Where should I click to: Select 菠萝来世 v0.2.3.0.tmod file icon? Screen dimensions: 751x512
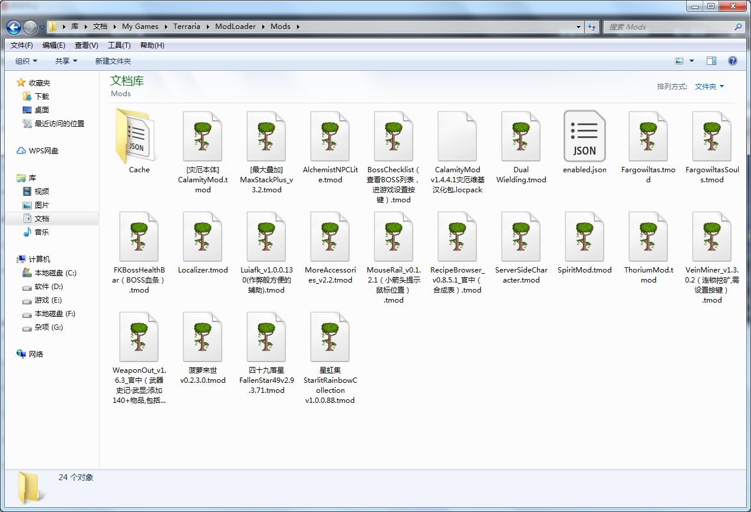pos(203,337)
